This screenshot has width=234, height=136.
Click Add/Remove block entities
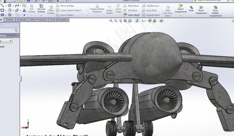coord(150,6)
